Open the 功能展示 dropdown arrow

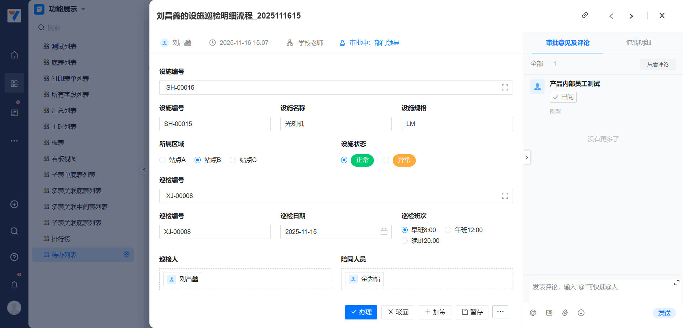83,9
